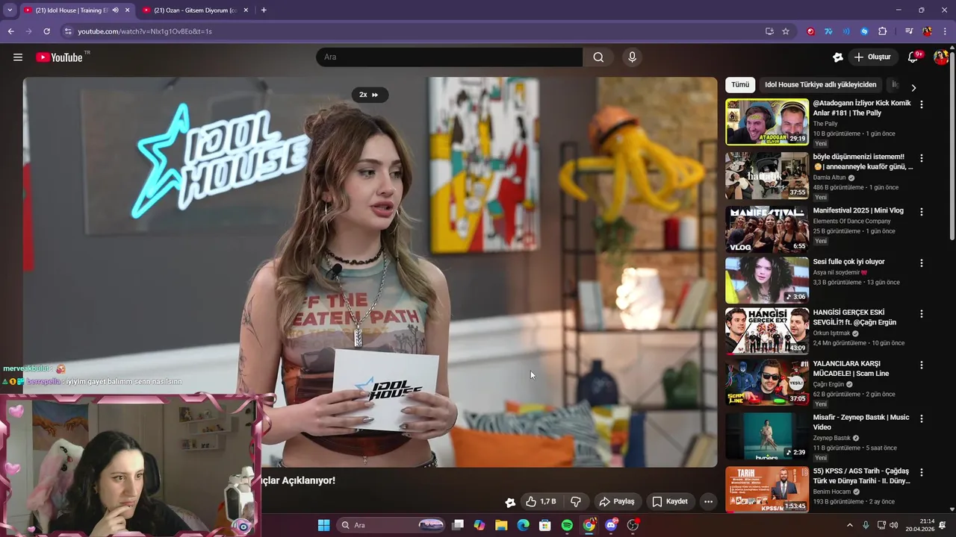Open YouTube notifications bell
956x537 pixels.
click(x=913, y=57)
